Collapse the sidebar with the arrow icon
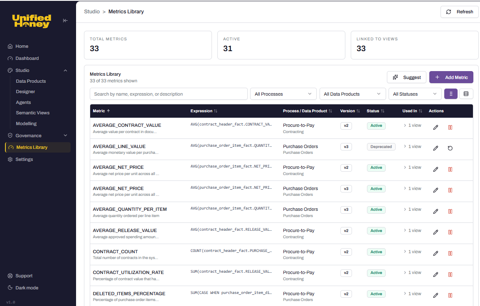This screenshot has height=306, width=480. [x=65, y=20]
